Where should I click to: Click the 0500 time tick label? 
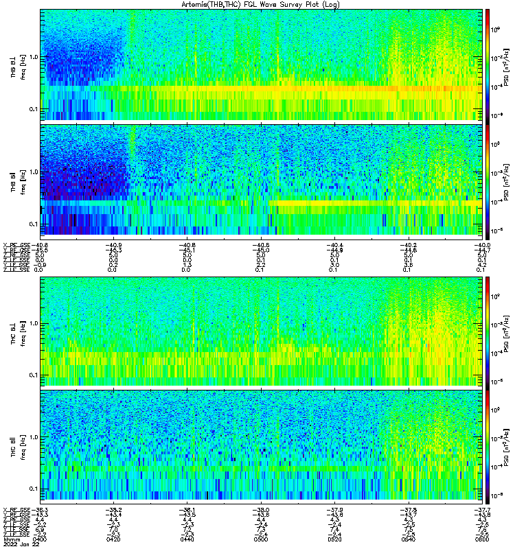pos(261,539)
